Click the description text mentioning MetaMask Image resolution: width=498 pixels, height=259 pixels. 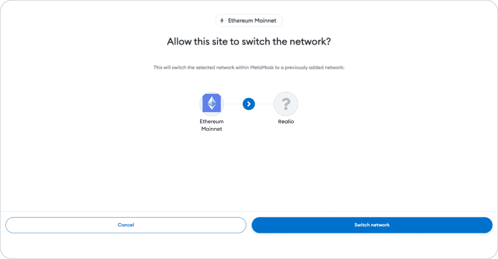[249, 67]
